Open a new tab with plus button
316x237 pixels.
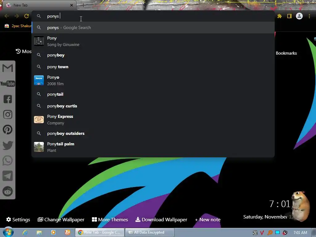pyautogui.click(x=83, y=5)
